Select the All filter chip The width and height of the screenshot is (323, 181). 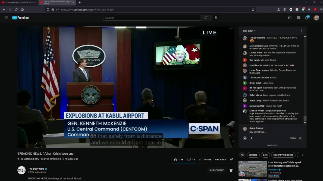[x=242, y=155]
